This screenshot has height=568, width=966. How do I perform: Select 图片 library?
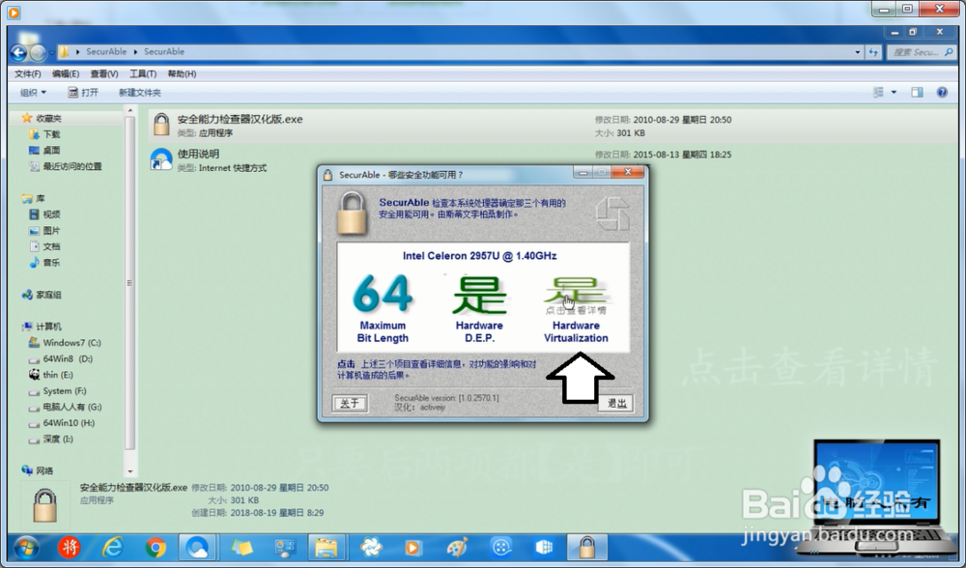pos(52,231)
